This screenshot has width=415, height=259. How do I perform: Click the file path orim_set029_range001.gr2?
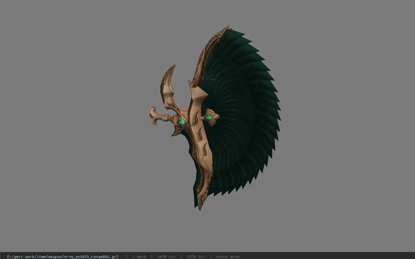(63, 257)
